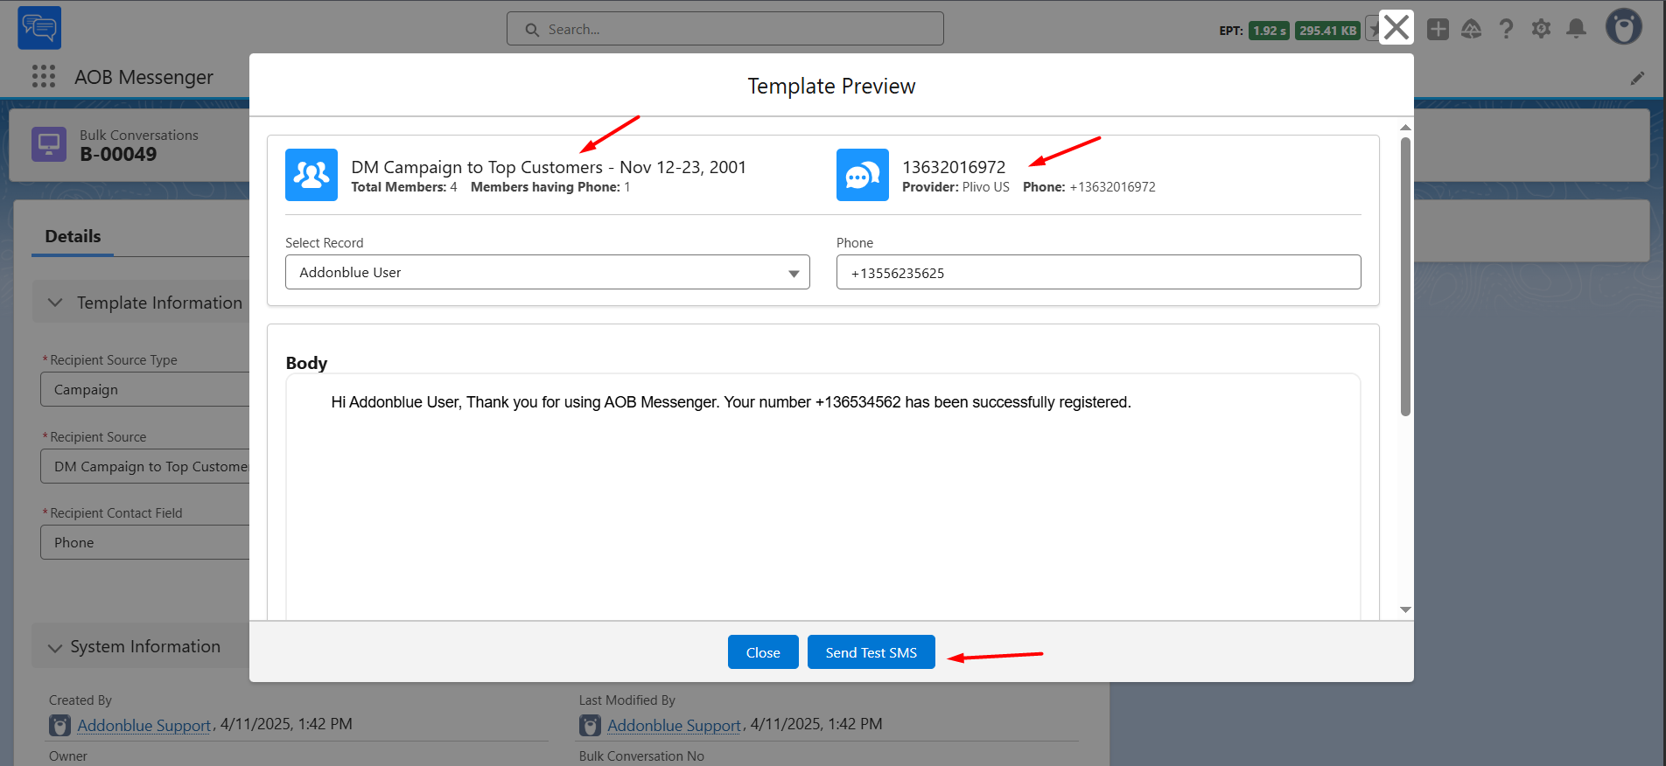The width and height of the screenshot is (1666, 766).
Task: Open the App Launcher dots grid
Action: click(x=44, y=77)
